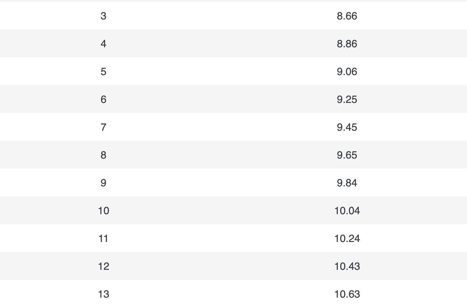Click the cell reading 9.84
Screen dimensions: 467x306
[x=347, y=183]
